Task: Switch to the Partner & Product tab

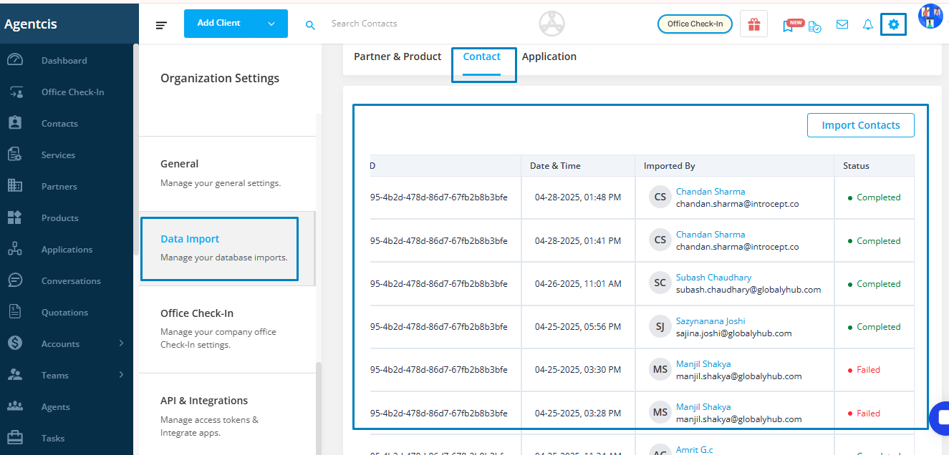Action: click(398, 57)
